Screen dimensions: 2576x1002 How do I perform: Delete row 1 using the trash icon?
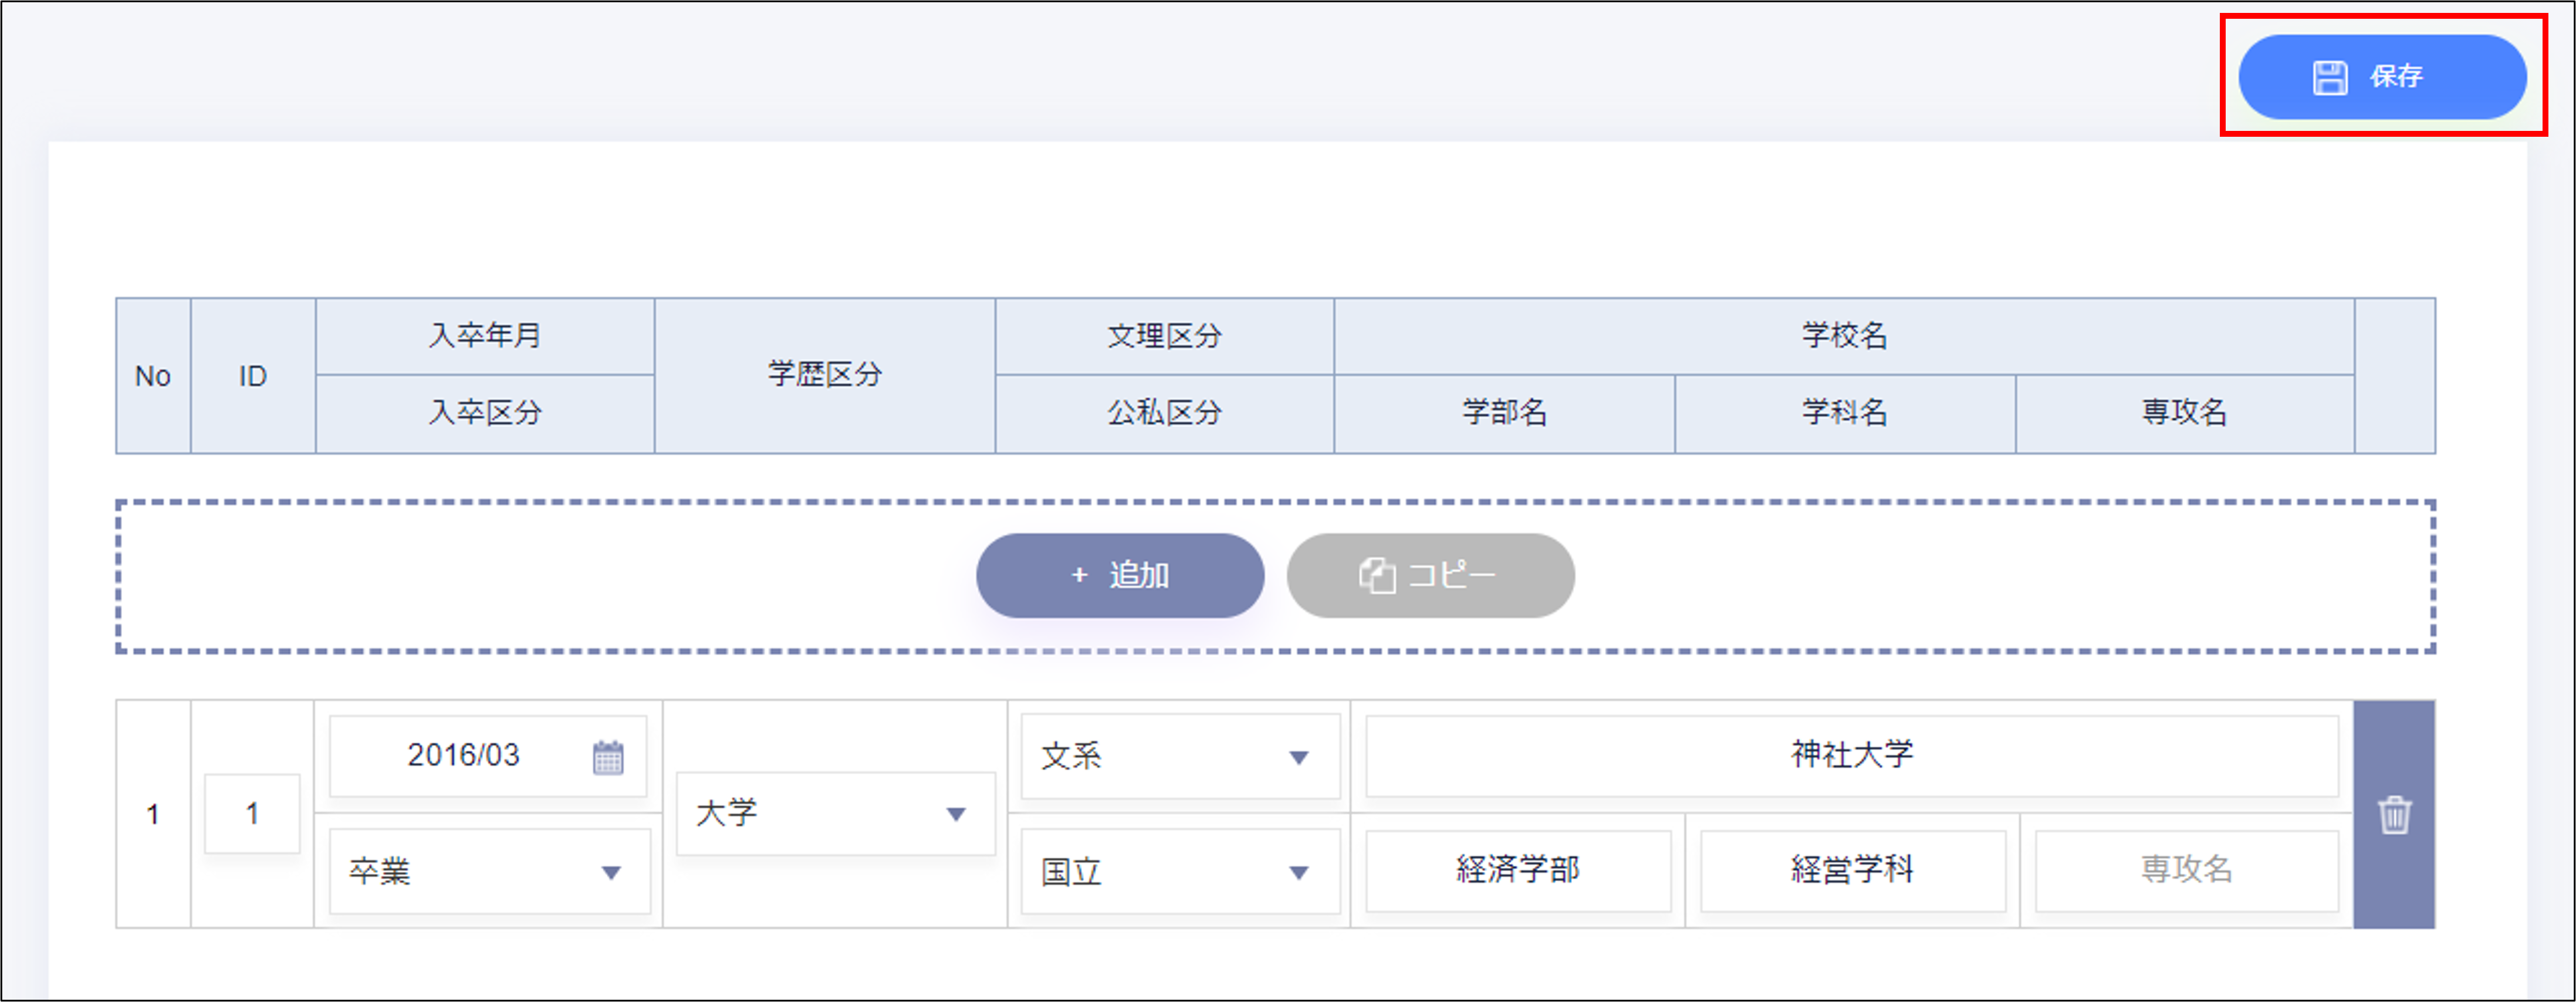tap(2396, 814)
